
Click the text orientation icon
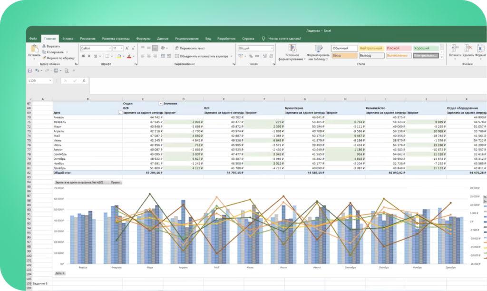pos(164,48)
